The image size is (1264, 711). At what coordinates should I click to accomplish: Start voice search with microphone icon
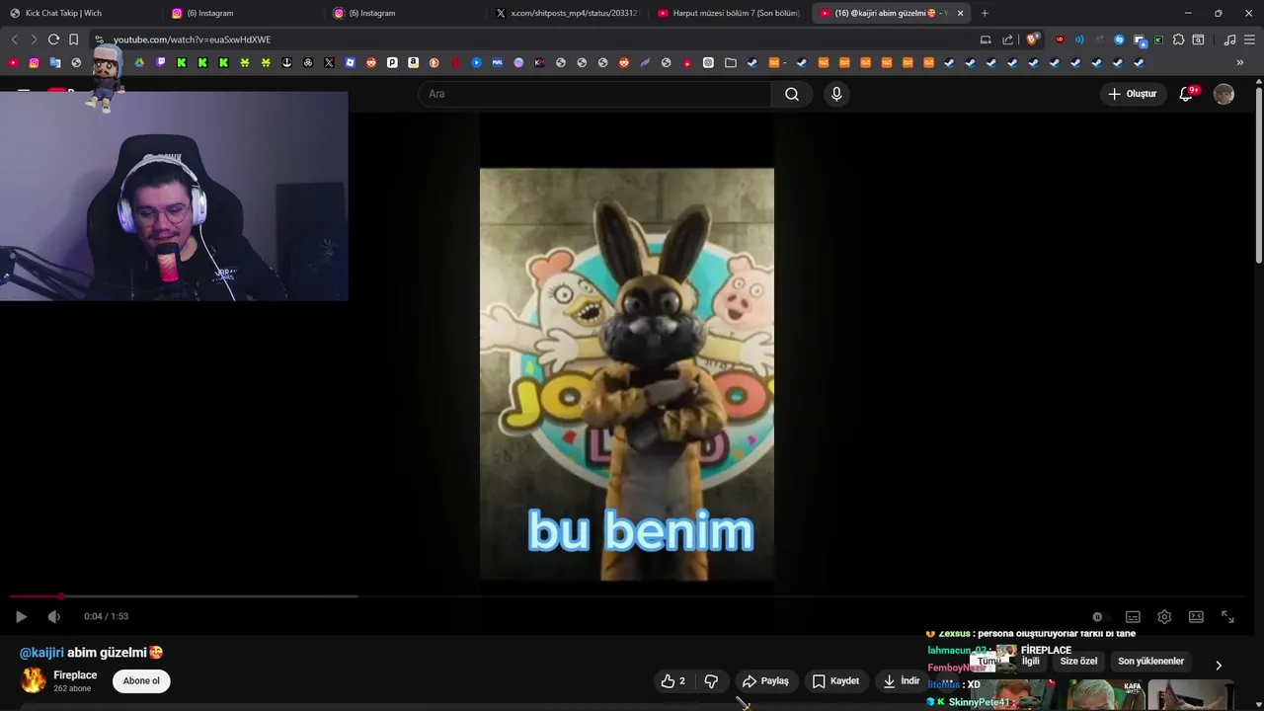[836, 94]
